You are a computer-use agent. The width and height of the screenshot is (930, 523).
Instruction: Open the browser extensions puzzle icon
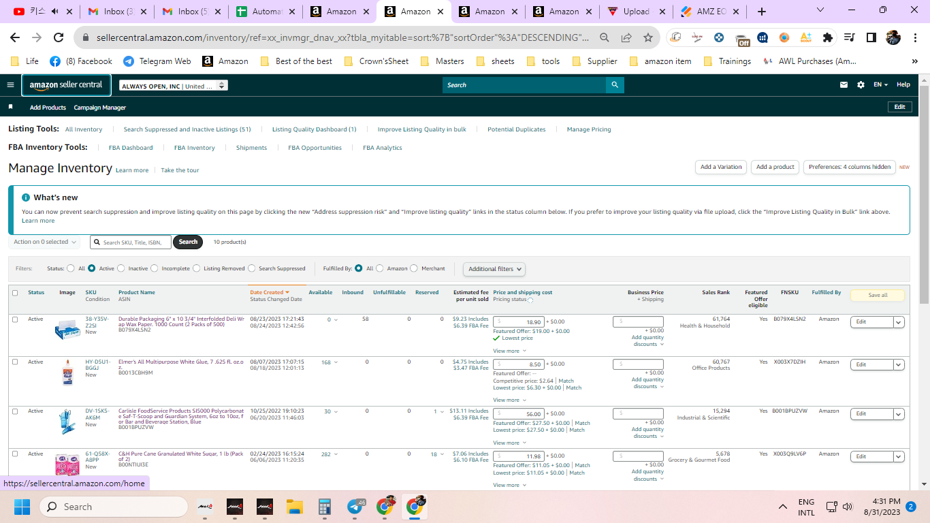(x=828, y=37)
